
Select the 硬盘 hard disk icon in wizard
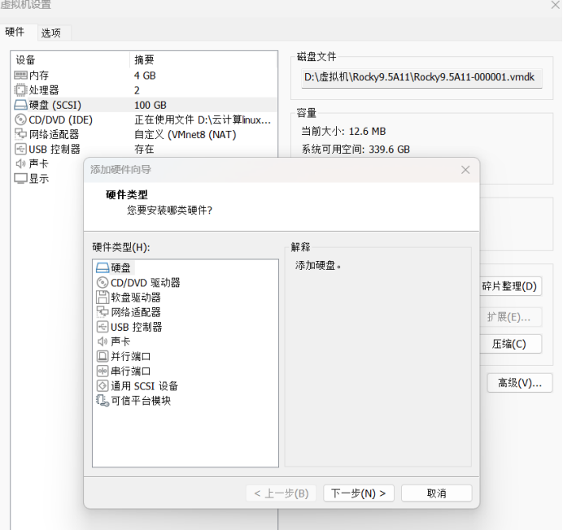103,267
